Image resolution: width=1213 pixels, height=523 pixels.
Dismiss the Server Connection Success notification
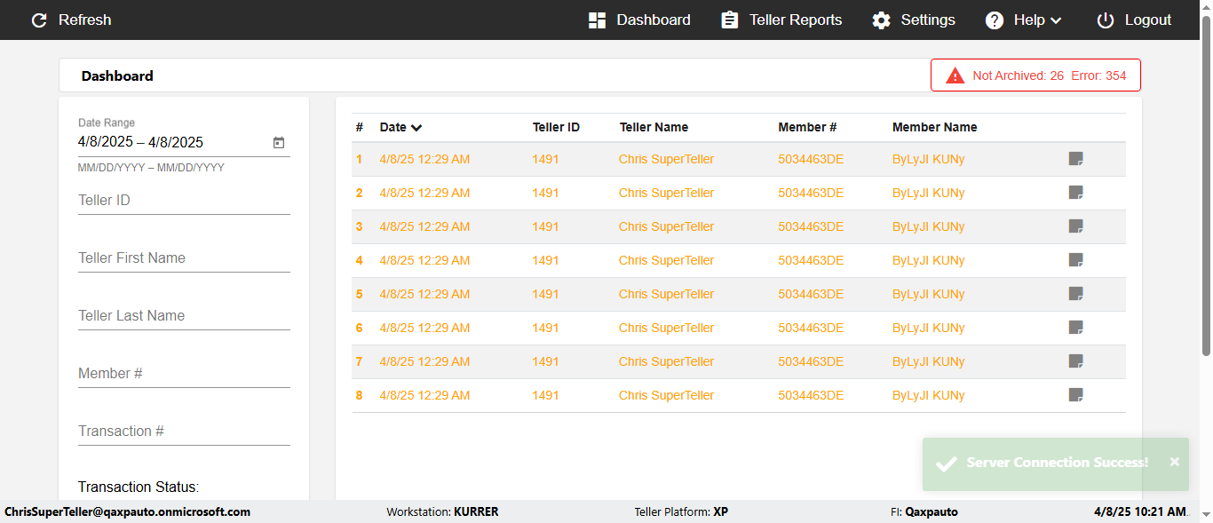pos(1174,462)
